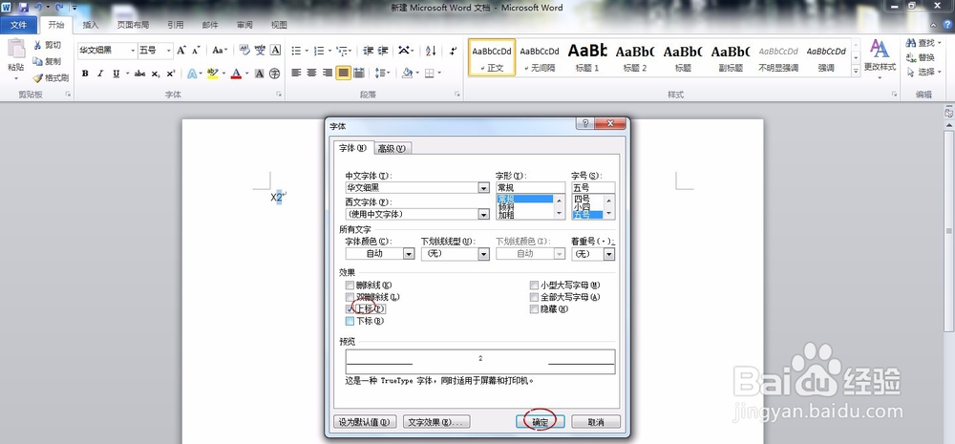Viewport: 955px width, 444px height.
Task: Open ribbon font size dropdown 五号
Action: (168, 51)
